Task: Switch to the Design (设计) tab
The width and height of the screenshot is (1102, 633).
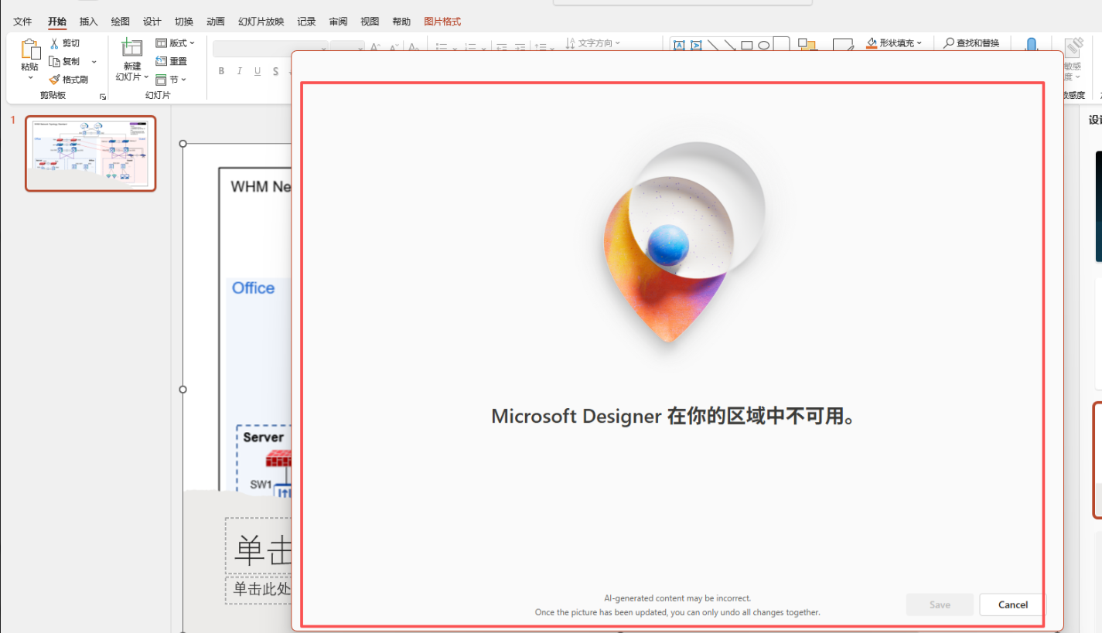Action: (x=152, y=22)
